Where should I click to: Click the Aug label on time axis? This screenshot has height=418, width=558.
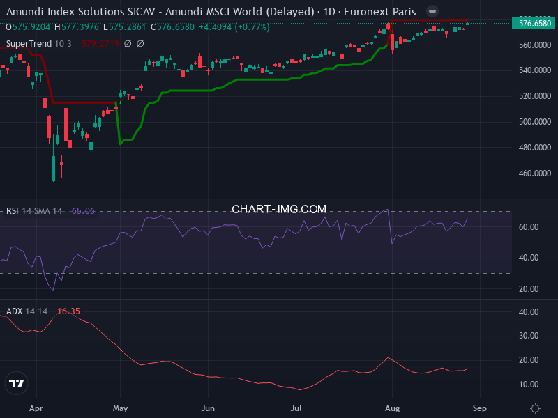[x=392, y=408]
